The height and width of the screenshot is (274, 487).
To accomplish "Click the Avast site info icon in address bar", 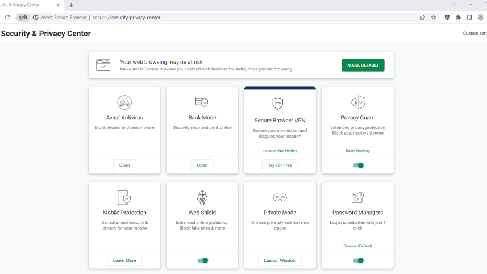I will [36, 18].
